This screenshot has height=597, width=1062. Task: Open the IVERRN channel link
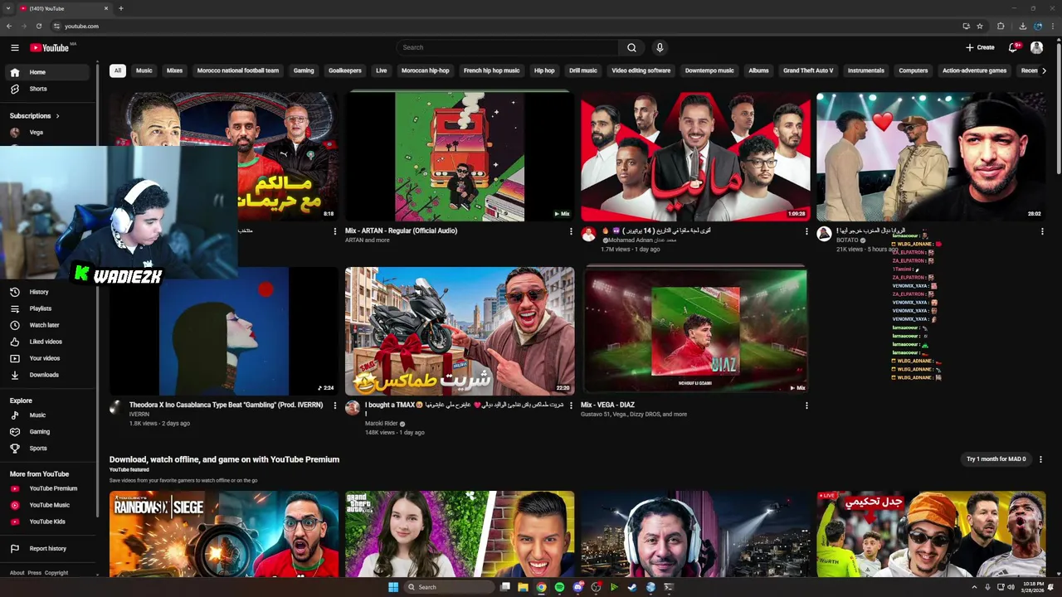[x=139, y=415]
